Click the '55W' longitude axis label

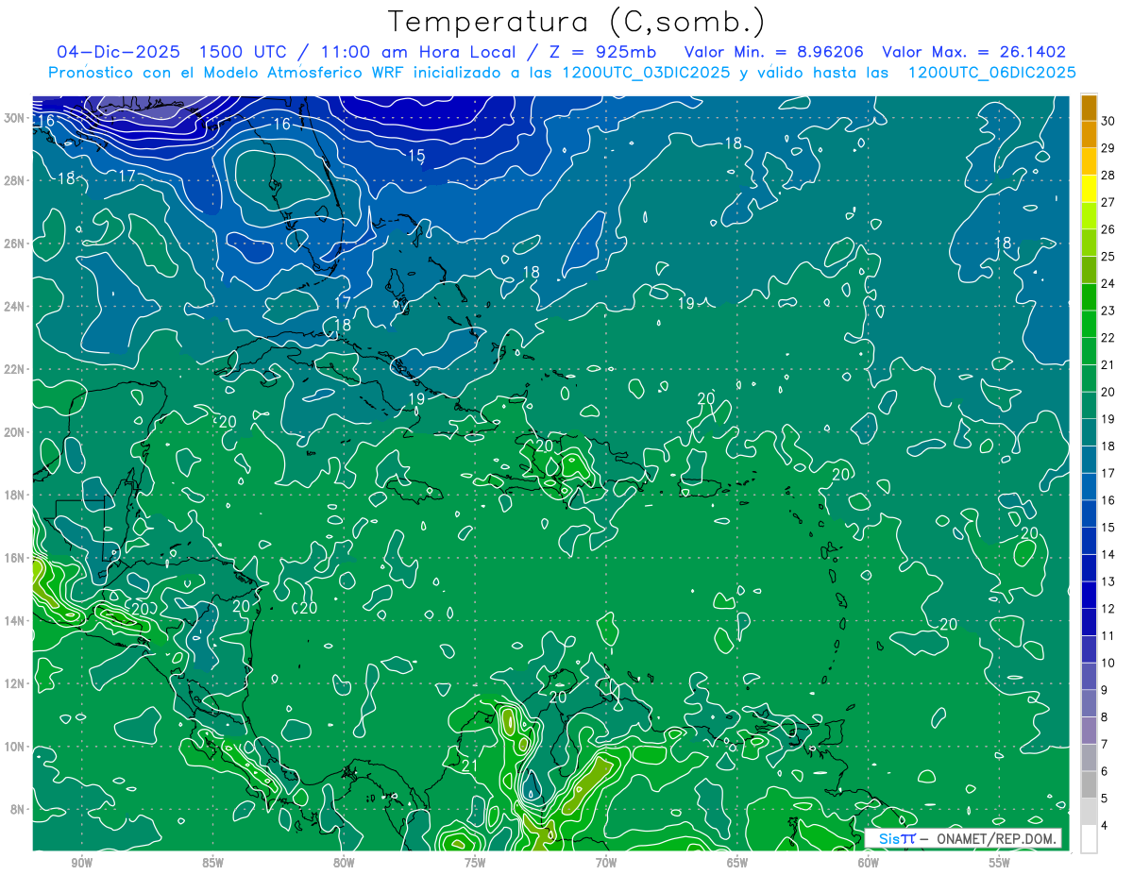(1000, 863)
